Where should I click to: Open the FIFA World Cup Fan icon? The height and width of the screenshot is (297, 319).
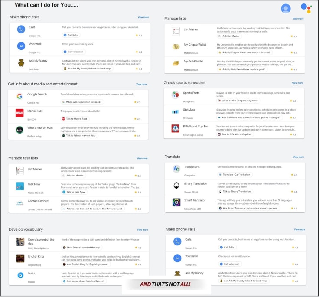(x=175, y=128)
